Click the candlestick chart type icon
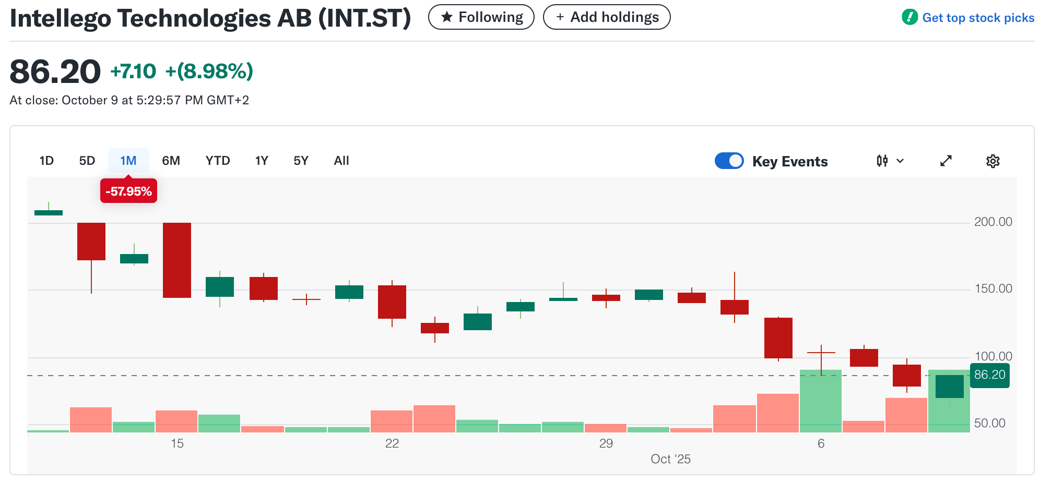 [882, 161]
